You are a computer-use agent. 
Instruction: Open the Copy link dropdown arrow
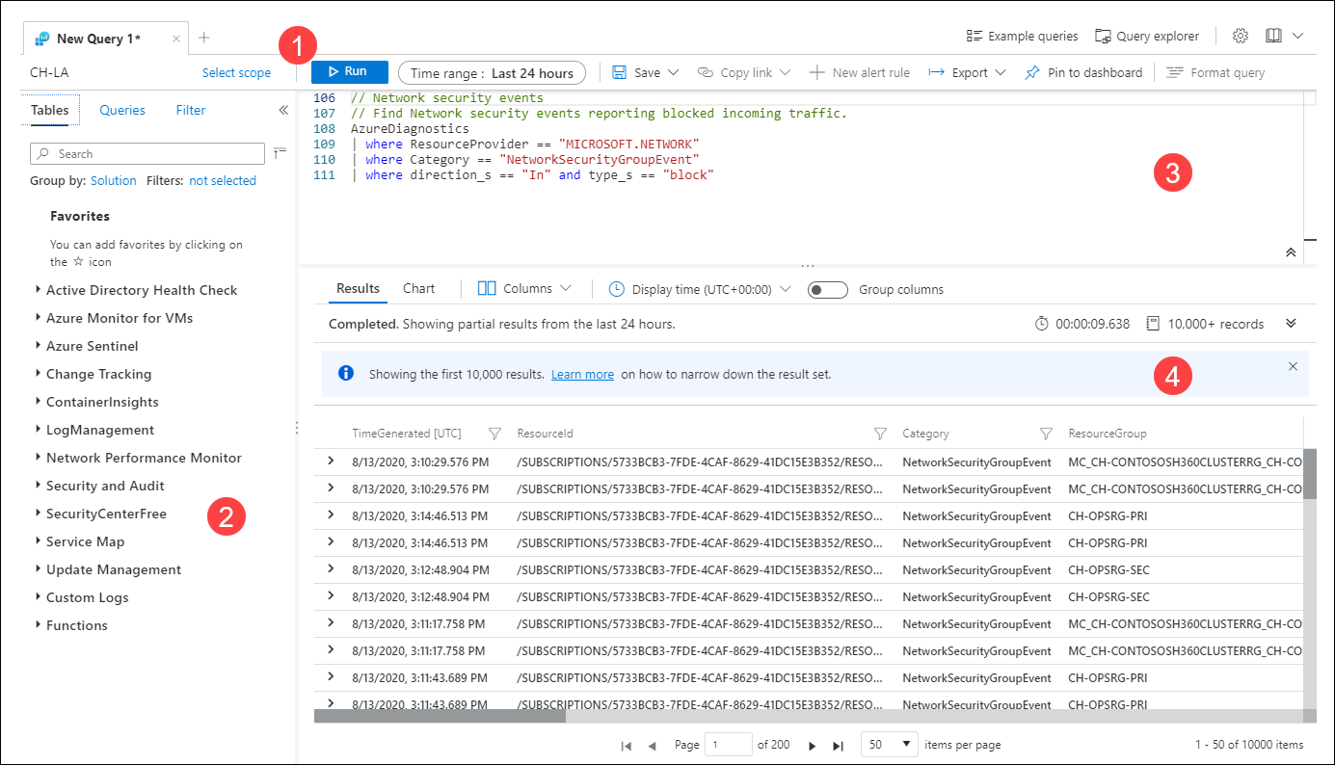click(785, 72)
